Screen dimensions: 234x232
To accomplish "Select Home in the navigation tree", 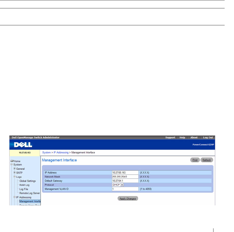I will 17,161.
